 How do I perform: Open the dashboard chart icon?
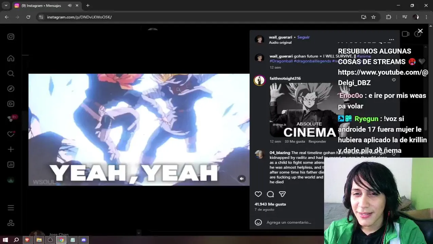(11, 165)
